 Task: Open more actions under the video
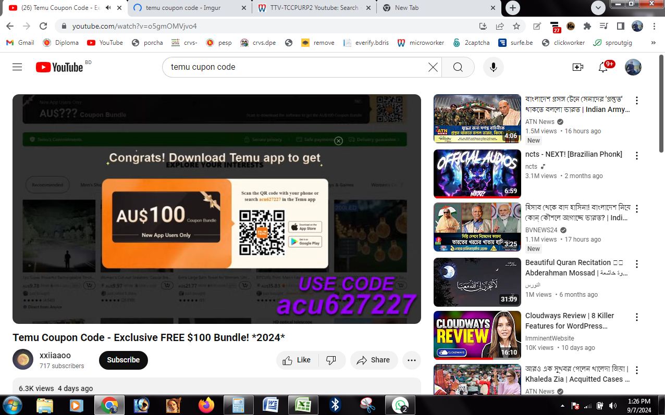(412, 360)
